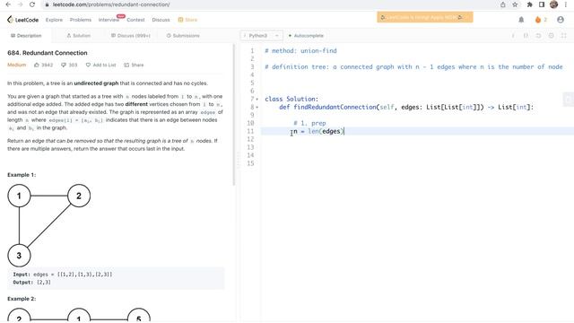This screenshot has width=574, height=323.
Task: Open the Discuss (999+) tab
Action: point(131,36)
